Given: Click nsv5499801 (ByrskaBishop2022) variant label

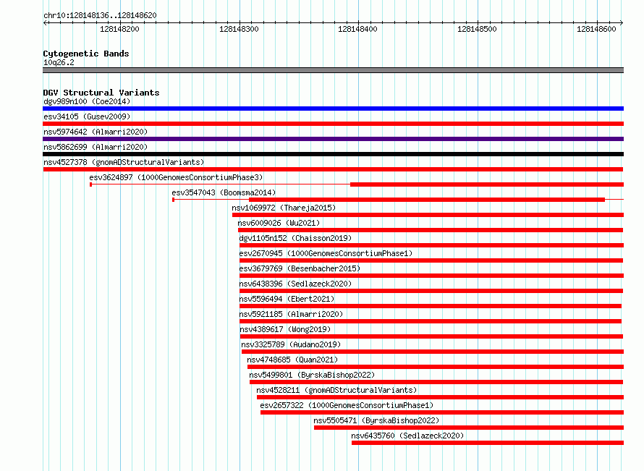Looking at the screenshot, I should [312, 375].
